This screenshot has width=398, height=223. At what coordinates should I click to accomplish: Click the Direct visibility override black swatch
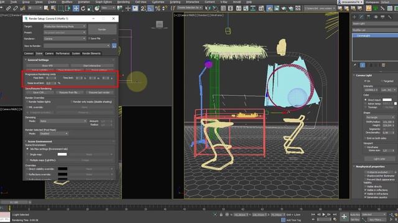[x=63, y=168]
